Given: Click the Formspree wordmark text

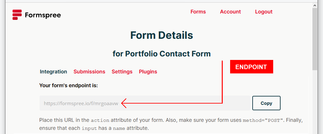Looking at the screenshot, I should (x=43, y=15).
